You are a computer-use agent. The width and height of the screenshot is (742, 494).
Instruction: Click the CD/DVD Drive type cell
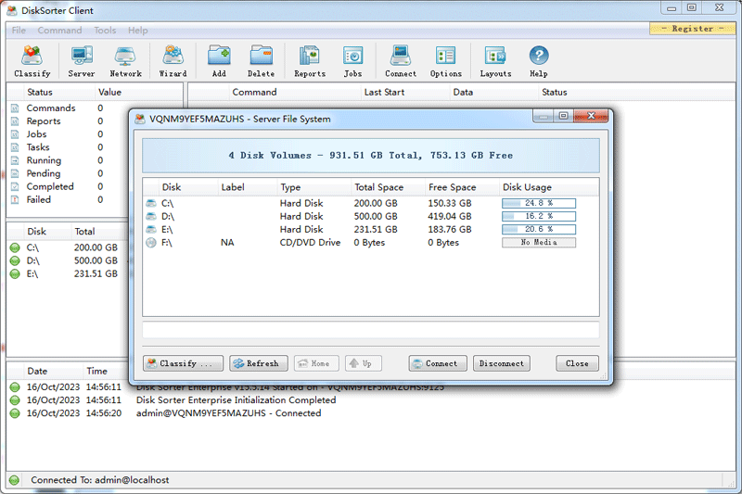[310, 243]
